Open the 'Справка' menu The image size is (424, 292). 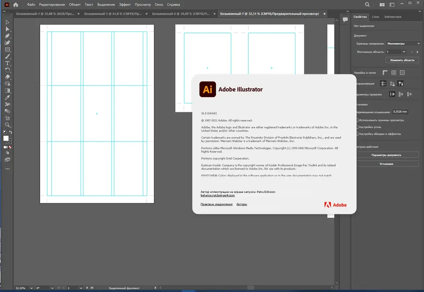173,5
